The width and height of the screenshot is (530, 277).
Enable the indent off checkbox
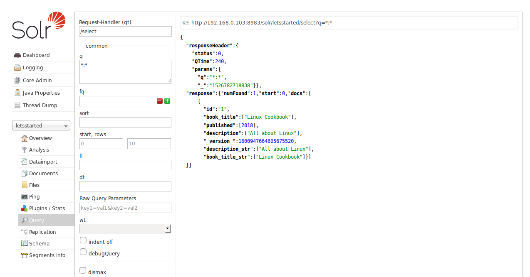click(83, 240)
